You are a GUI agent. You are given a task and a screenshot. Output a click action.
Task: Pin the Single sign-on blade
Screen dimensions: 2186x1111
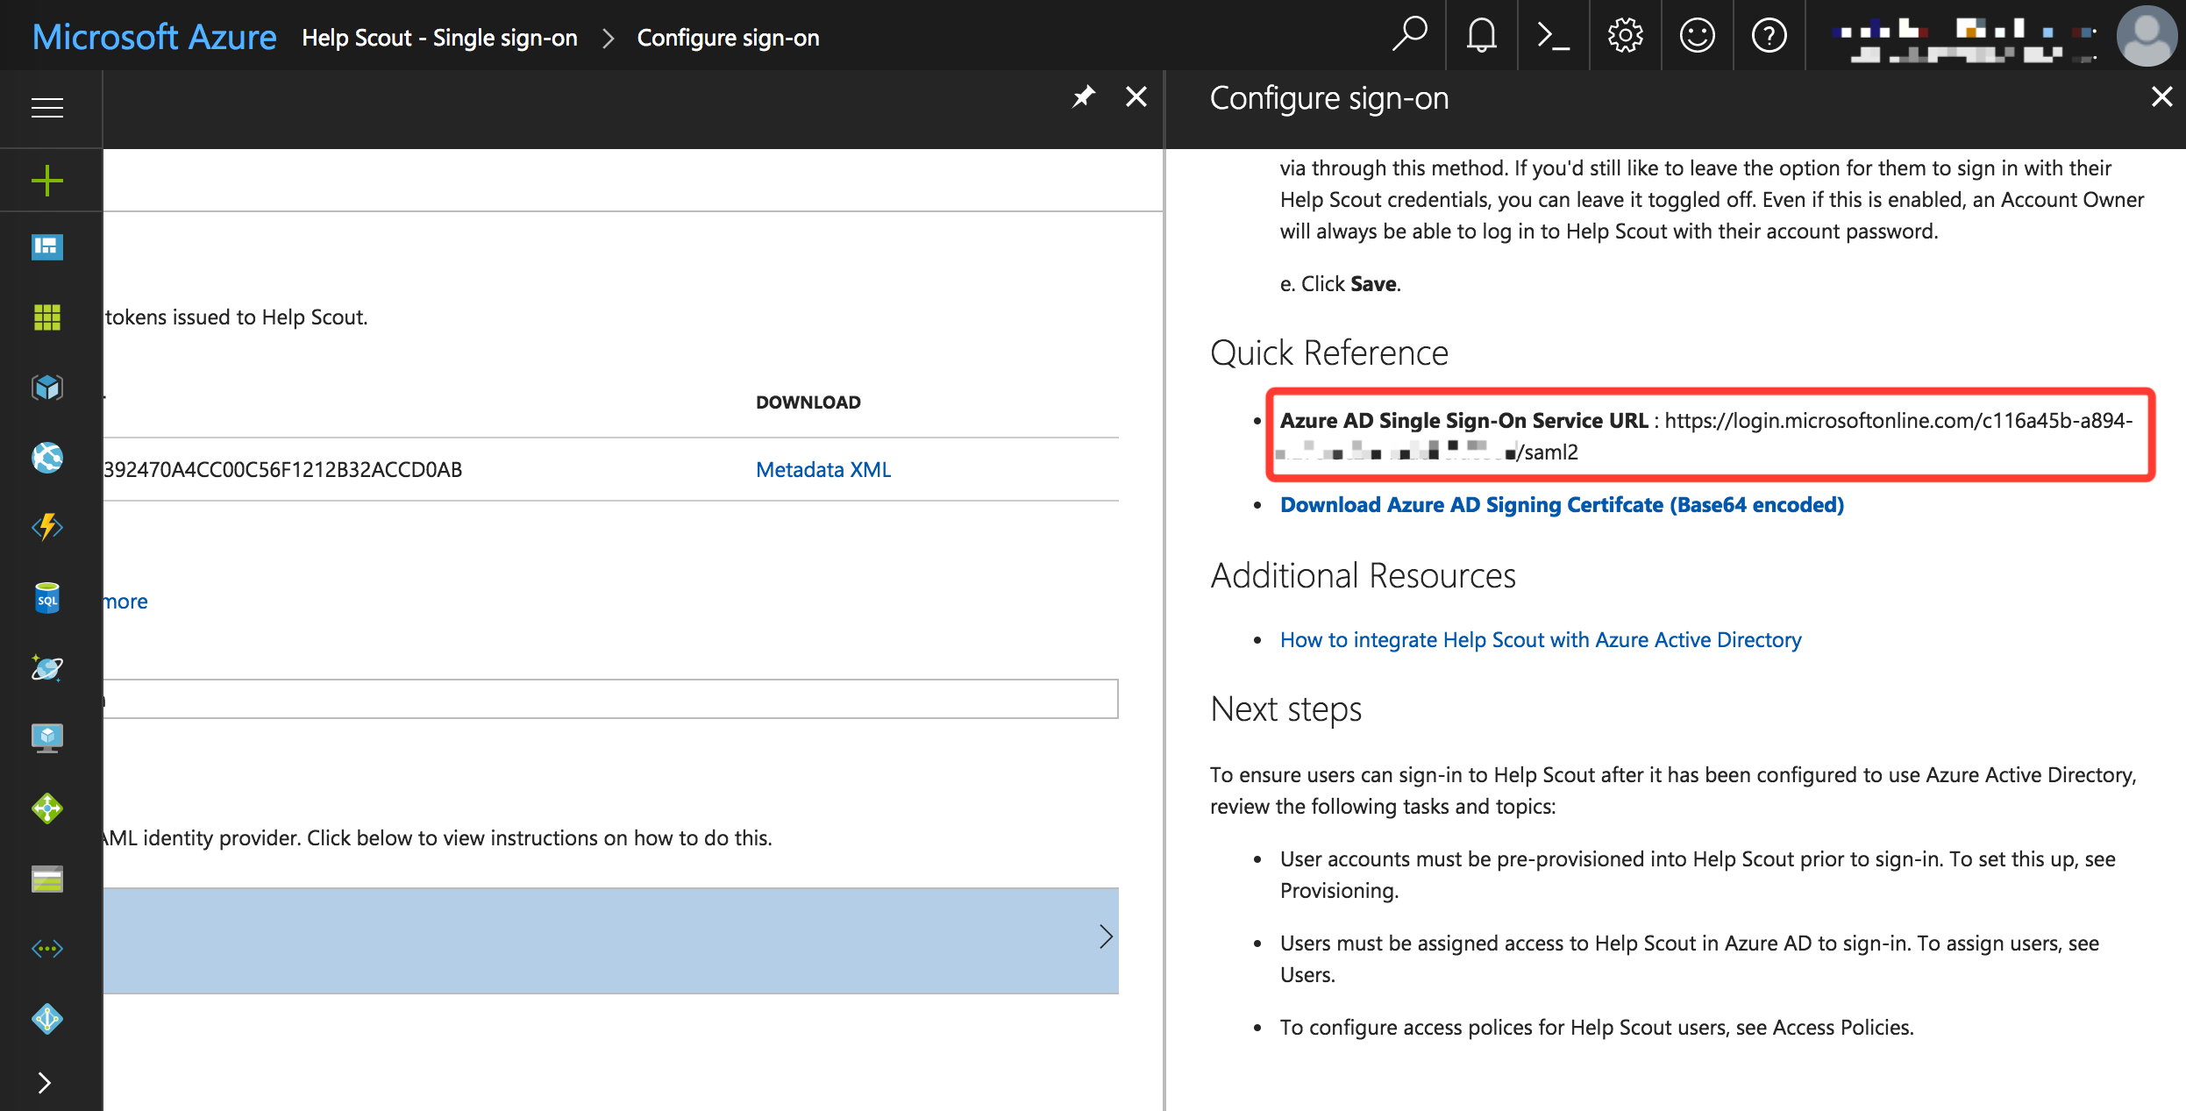point(1084,96)
